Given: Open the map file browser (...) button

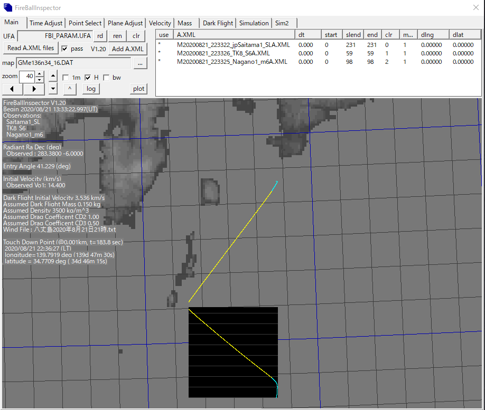Looking at the screenshot, I should (x=139, y=63).
